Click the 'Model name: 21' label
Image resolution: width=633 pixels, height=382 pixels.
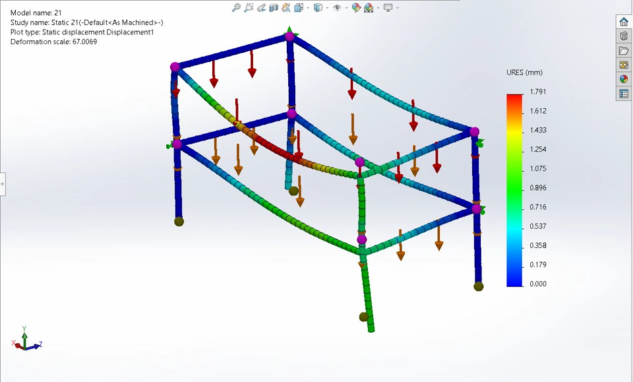[36, 13]
